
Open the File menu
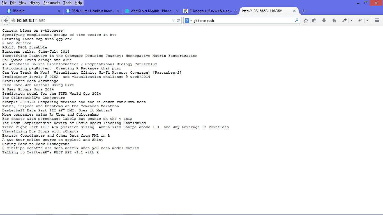click(x=4, y=3)
